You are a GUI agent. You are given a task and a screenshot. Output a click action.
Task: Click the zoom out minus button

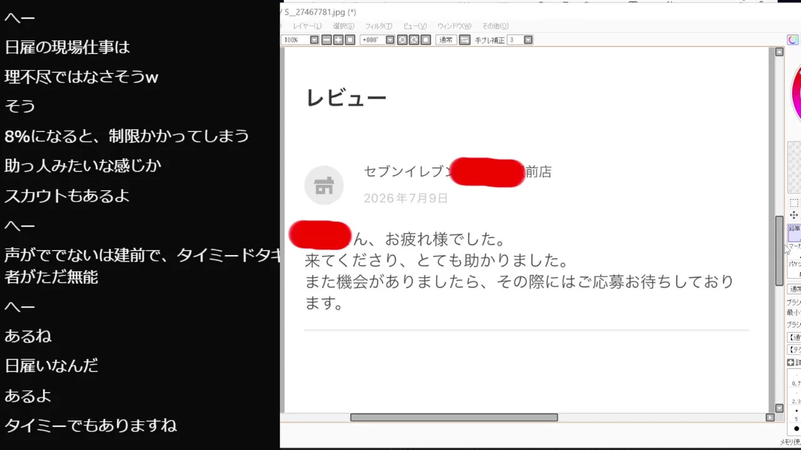tap(327, 40)
